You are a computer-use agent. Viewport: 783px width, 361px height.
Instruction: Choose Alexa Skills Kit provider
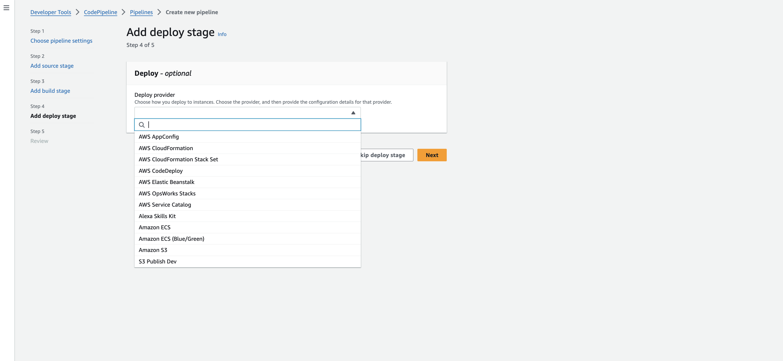[157, 216]
